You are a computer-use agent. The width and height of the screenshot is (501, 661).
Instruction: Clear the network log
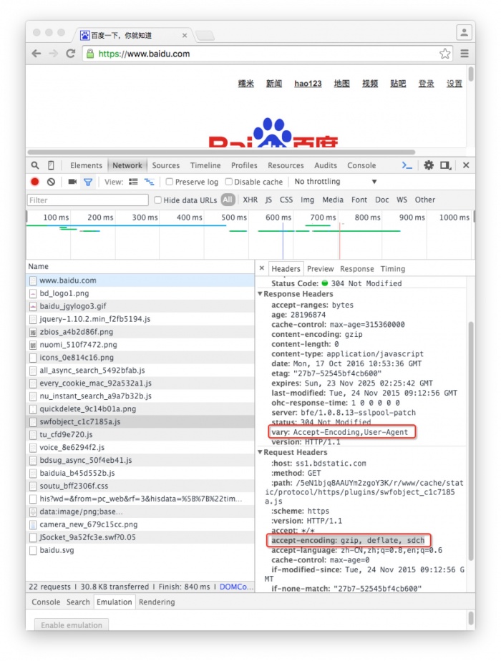coord(51,182)
